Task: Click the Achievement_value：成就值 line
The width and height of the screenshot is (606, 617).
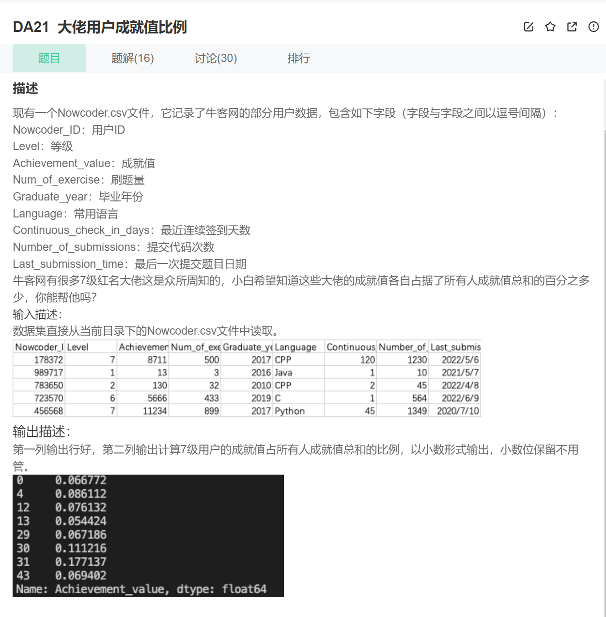Action: [84, 163]
